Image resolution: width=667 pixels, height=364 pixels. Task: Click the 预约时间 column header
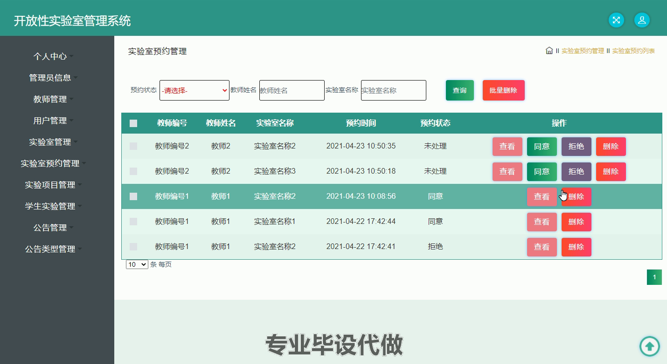[361, 123]
